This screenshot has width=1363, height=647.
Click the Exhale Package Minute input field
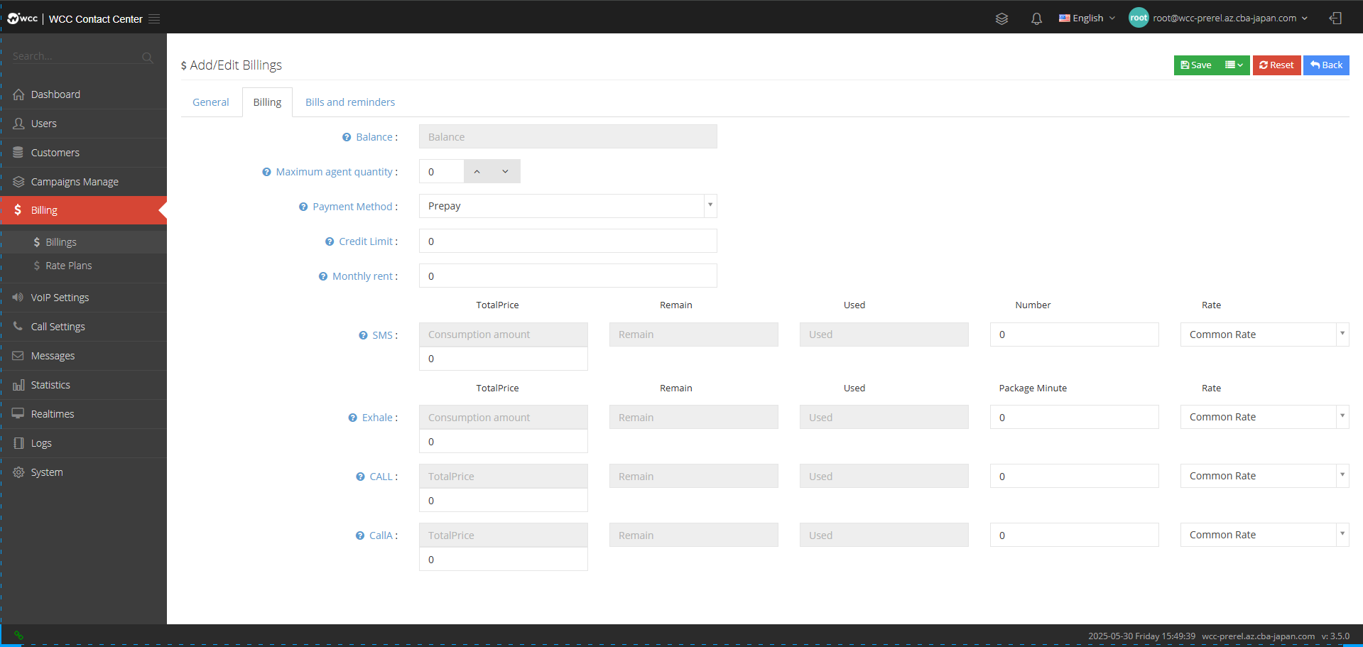1075,417
